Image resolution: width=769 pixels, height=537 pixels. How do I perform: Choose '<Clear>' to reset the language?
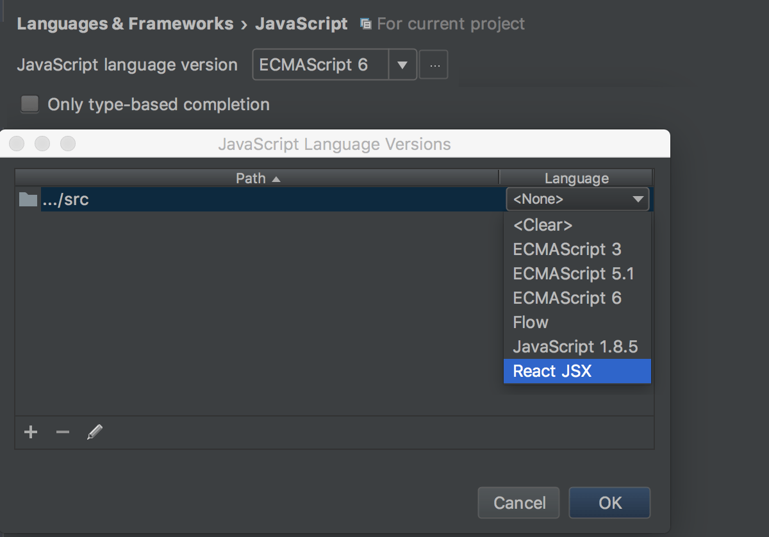tap(542, 224)
